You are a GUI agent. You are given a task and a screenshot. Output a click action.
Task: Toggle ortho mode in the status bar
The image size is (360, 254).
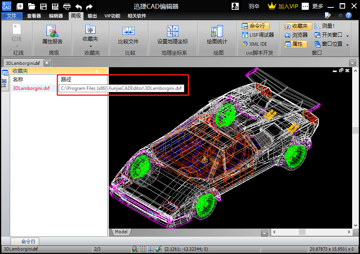point(150,249)
